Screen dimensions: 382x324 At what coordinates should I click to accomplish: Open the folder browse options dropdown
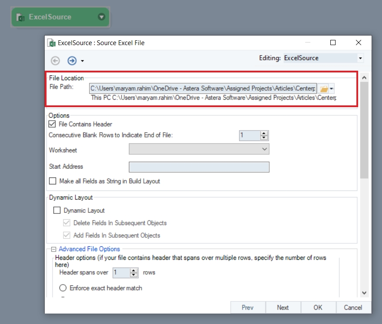(332, 89)
